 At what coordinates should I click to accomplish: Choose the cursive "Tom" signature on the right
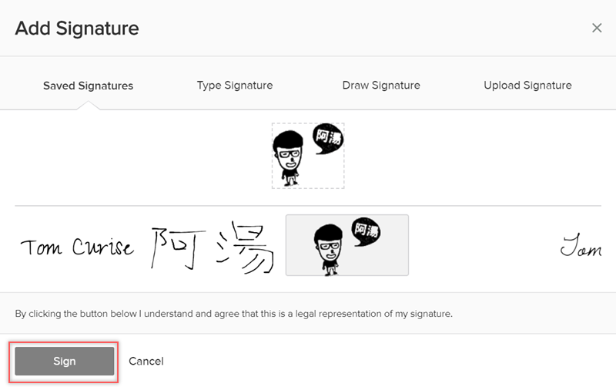(x=580, y=247)
